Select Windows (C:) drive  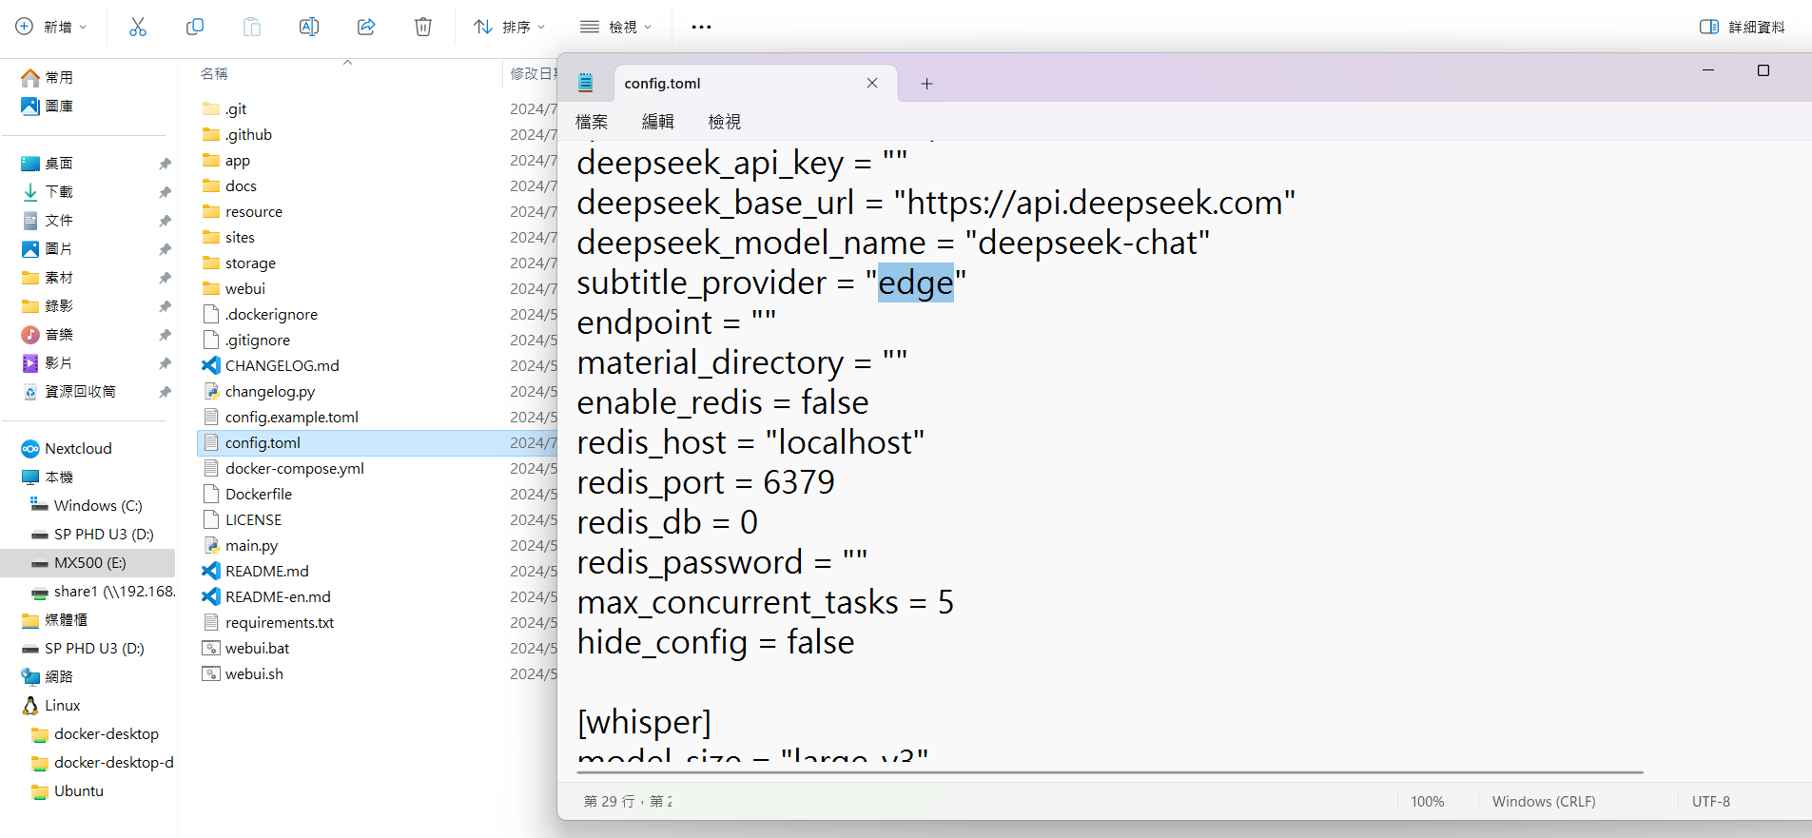(87, 505)
